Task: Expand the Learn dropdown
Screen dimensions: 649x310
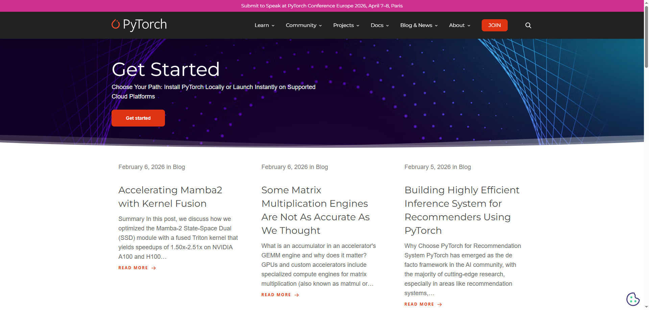Action: (264, 25)
